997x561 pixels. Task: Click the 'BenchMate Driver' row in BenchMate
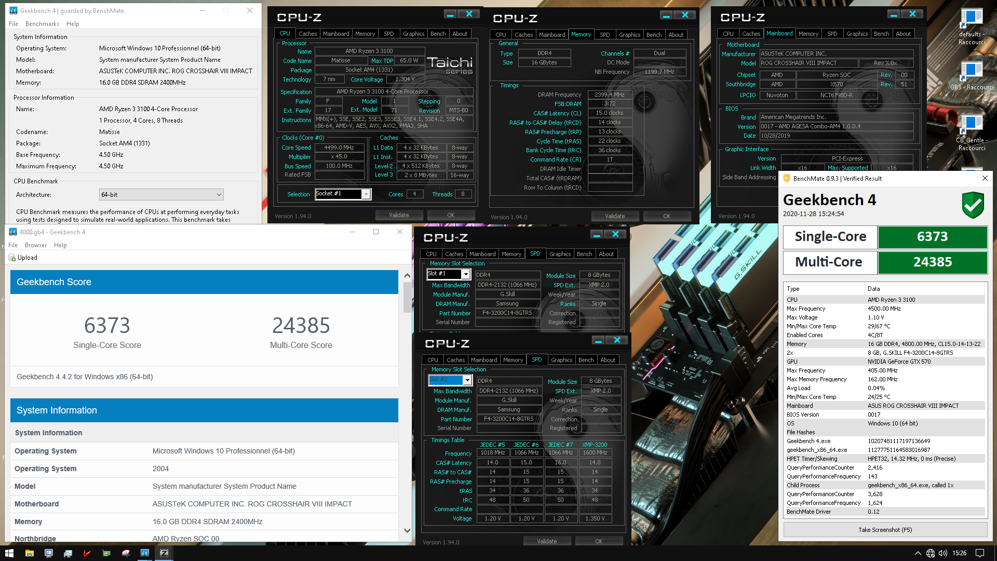[x=885, y=512]
